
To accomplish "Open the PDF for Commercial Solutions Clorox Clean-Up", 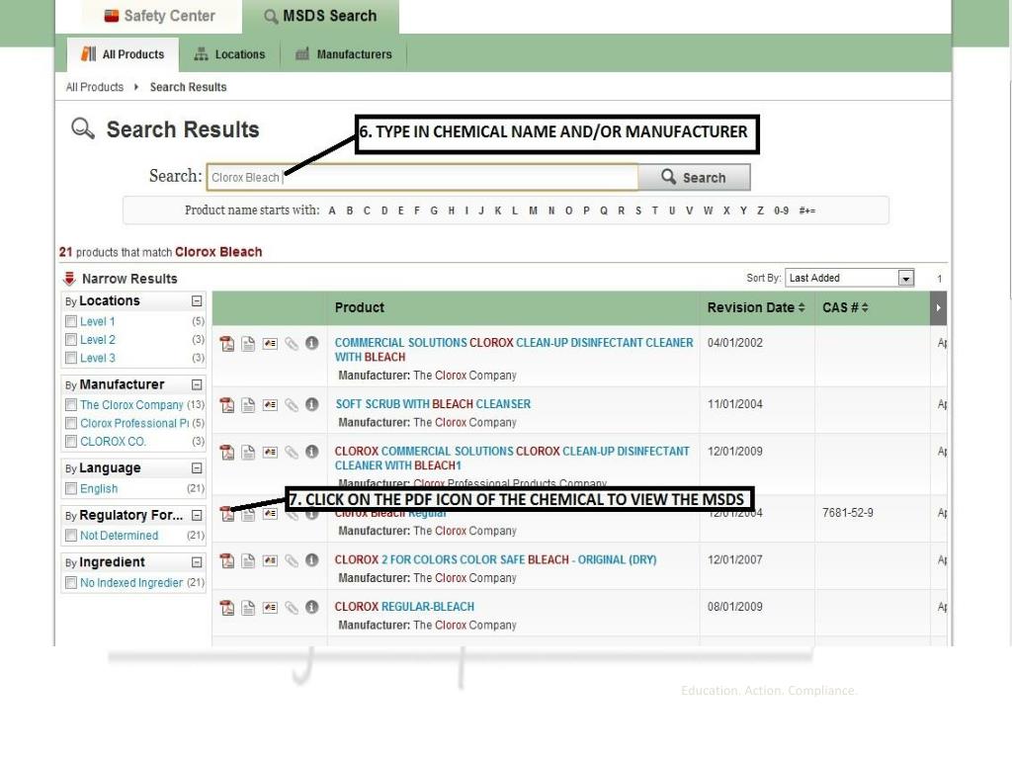I will (x=227, y=343).
